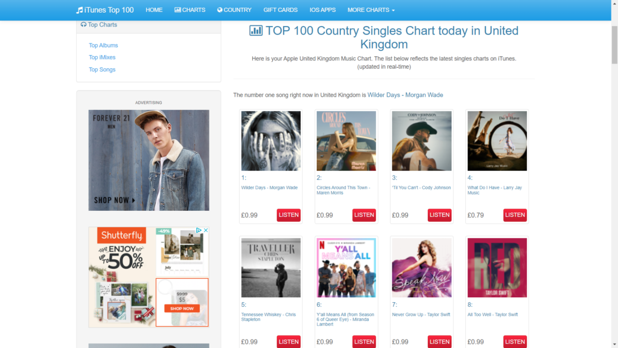Open the Top iMixes link
618x348 pixels.
point(102,57)
